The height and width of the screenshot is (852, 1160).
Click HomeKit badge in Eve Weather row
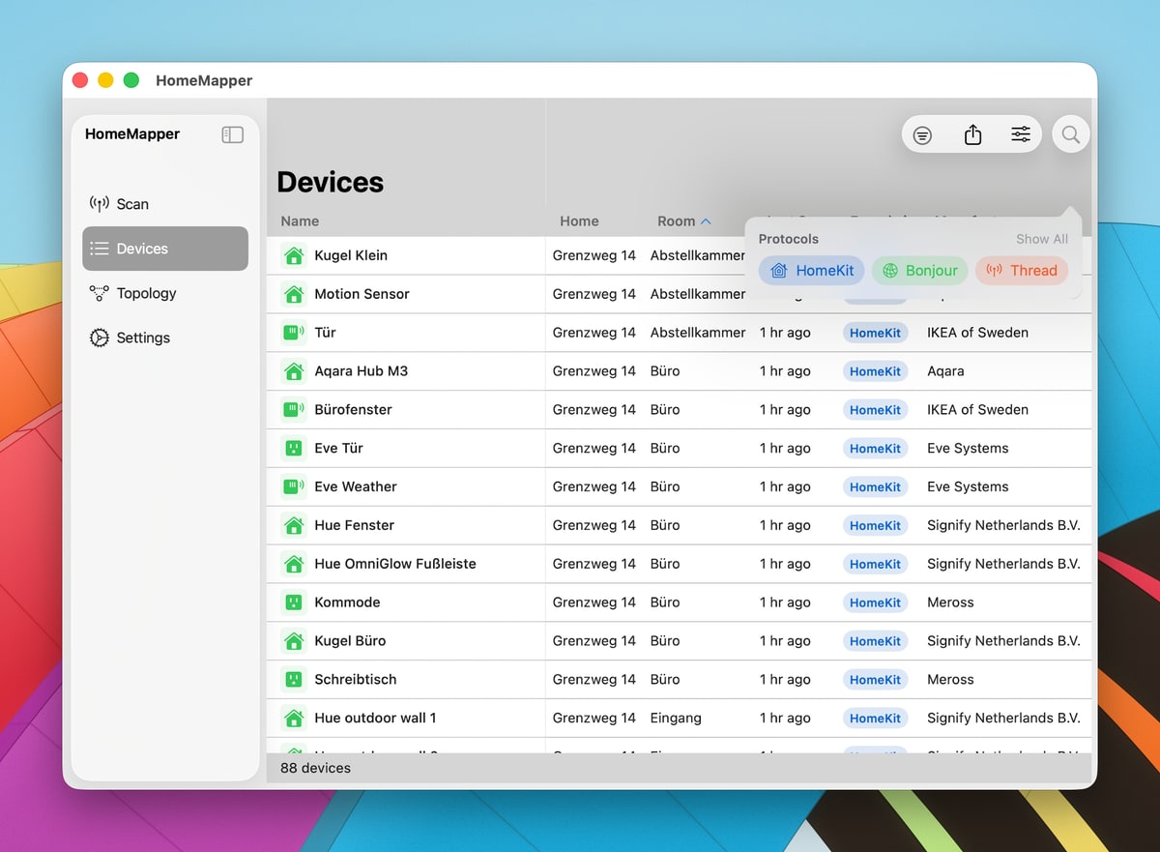(875, 487)
